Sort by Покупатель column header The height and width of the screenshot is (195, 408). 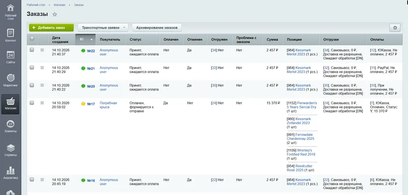tap(110, 40)
